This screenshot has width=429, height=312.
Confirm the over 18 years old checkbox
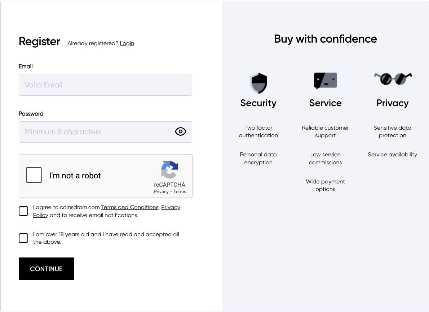(x=23, y=238)
